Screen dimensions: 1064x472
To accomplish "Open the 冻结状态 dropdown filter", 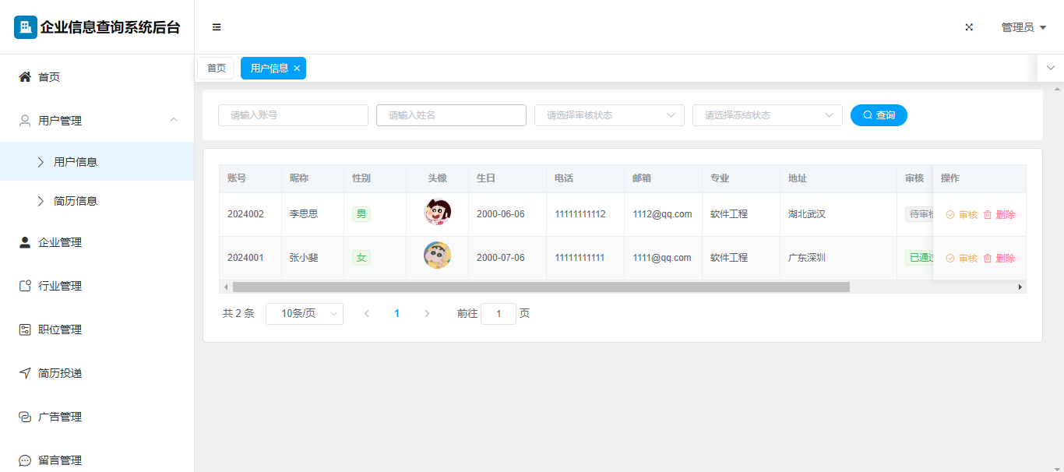I will point(766,115).
